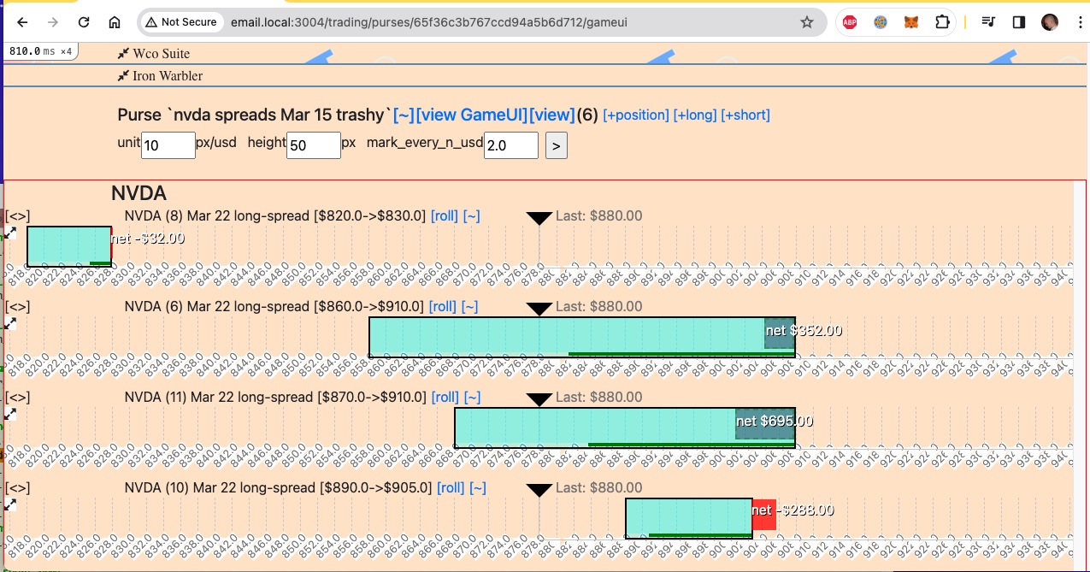Open the browser home page icon
Image resolution: width=1090 pixels, height=572 pixels.
pyautogui.click(x=115, y=22)
